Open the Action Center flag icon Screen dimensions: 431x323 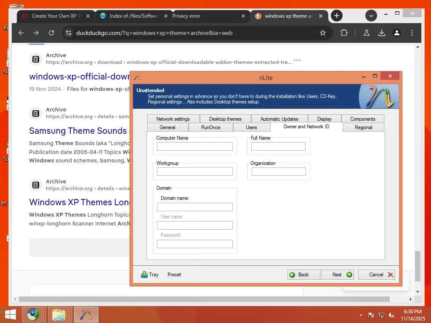pos(371,315)
